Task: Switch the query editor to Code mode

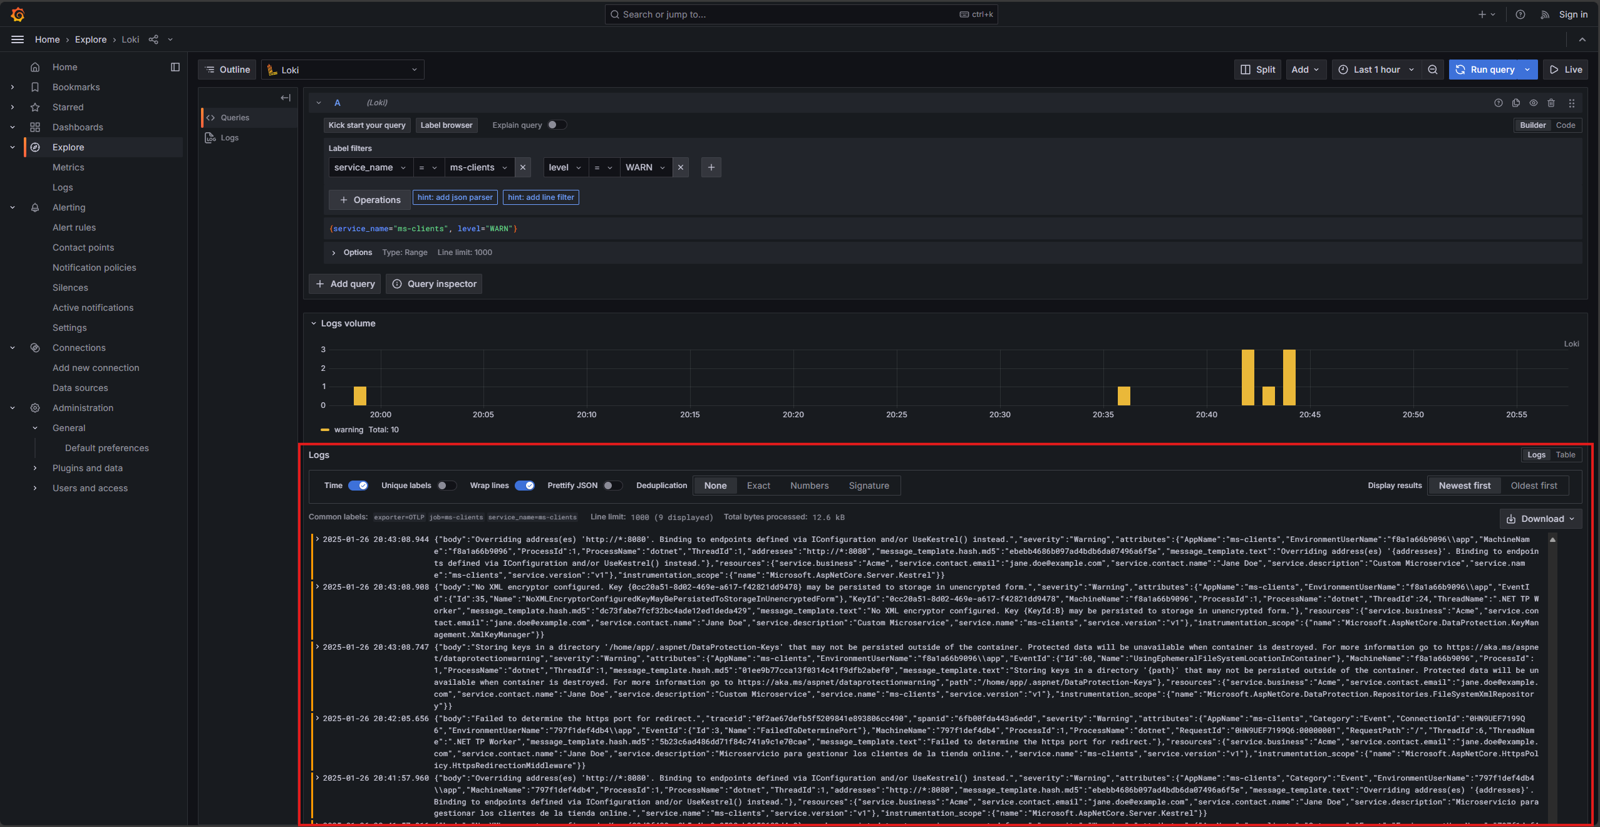Action: (x=1566, y=125)
